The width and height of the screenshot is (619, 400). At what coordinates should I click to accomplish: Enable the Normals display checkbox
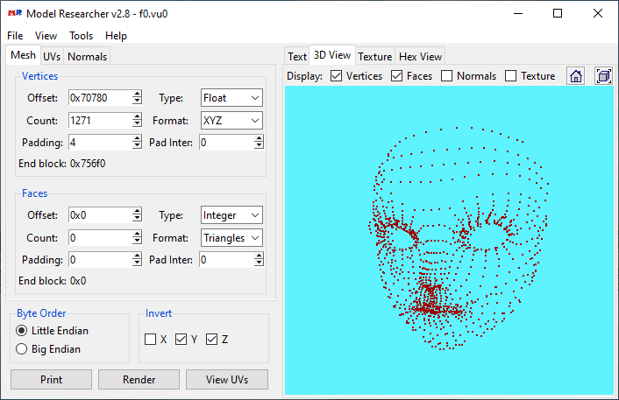[447, 76]
